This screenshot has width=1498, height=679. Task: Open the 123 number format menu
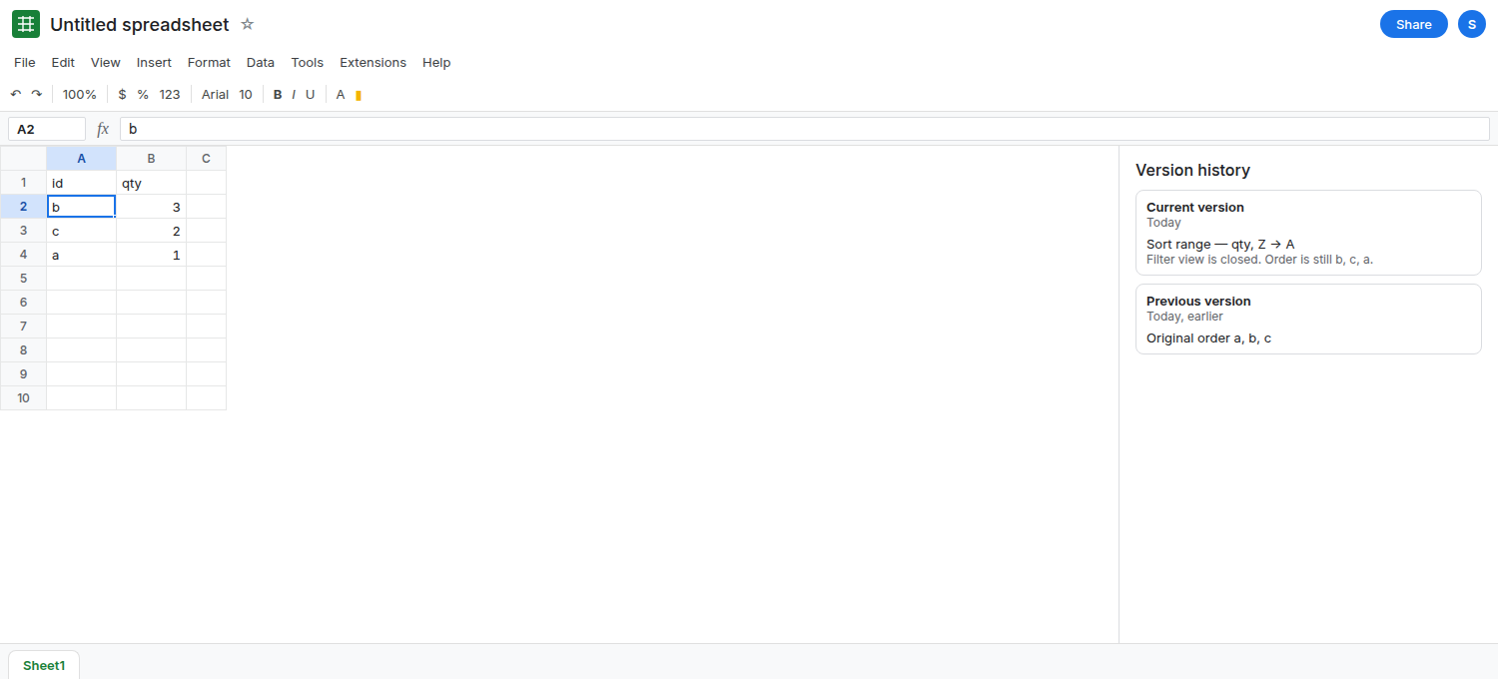point(170,94)
